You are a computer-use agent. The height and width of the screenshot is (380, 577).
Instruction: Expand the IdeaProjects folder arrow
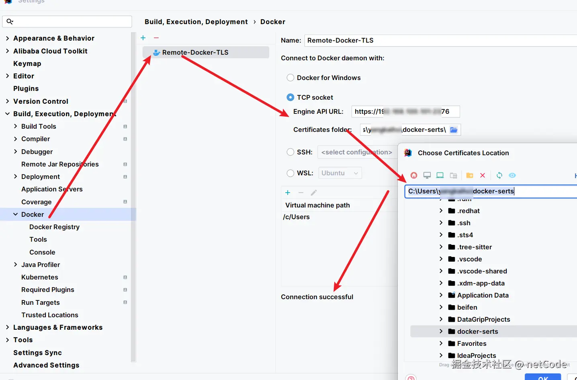coord(441,355)
